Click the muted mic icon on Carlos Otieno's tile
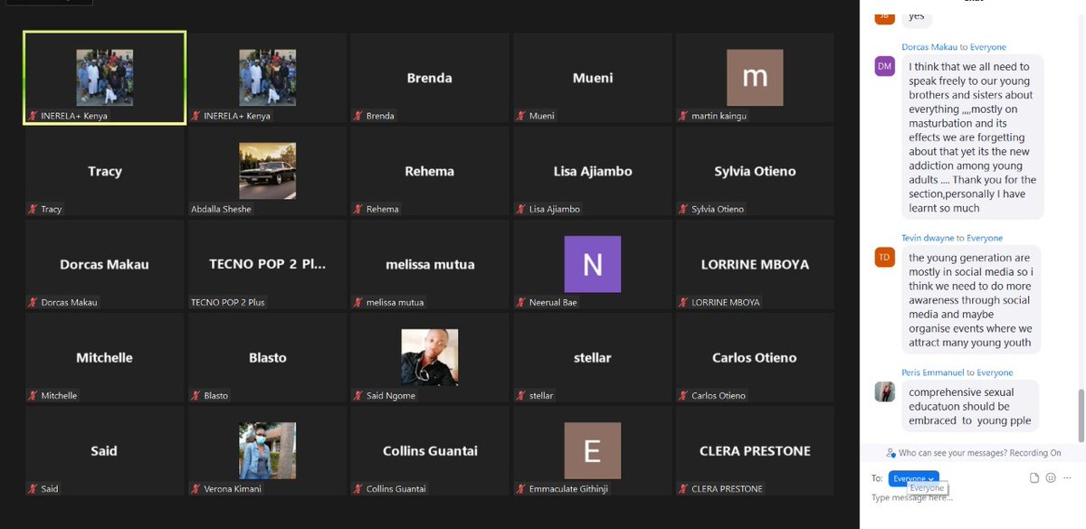 click(x=683, y=395)
